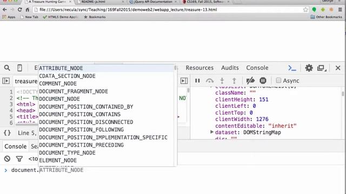
Task: Choose CDATA_SECTION_NODE from autocomplete
Action: pos(106,76)
